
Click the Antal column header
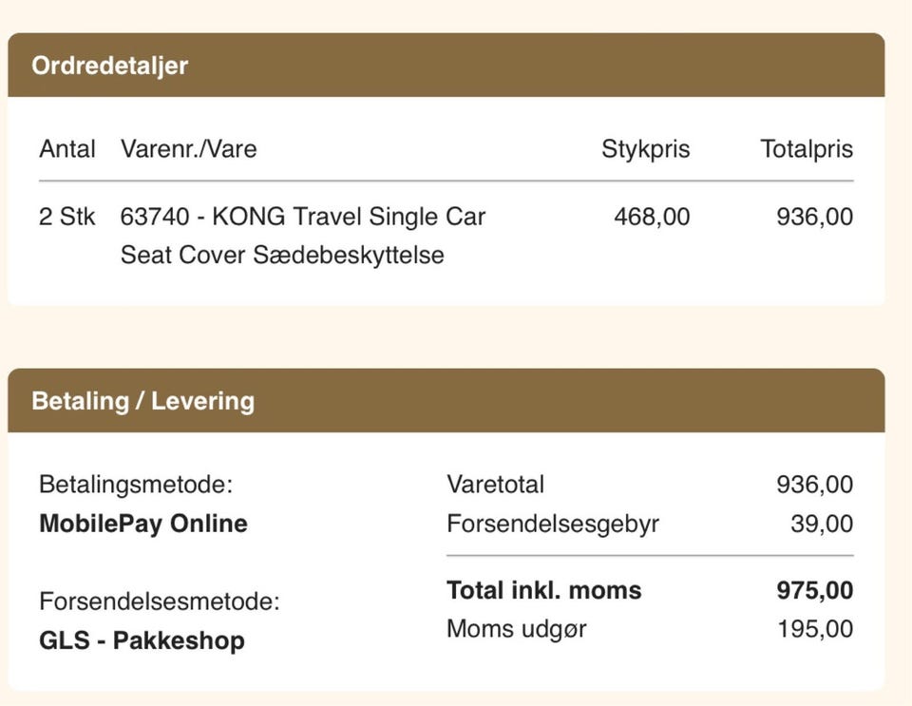(x=67, y=149)
